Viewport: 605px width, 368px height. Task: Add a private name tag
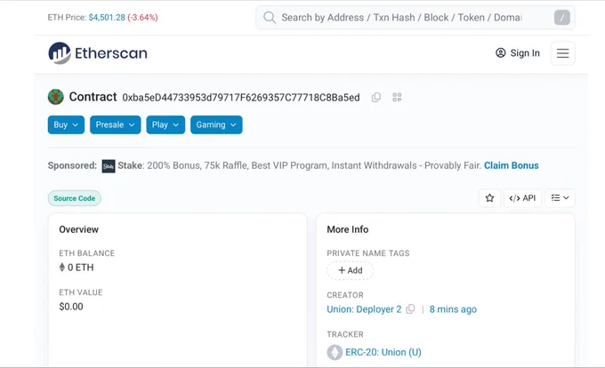tap(350, 270)
